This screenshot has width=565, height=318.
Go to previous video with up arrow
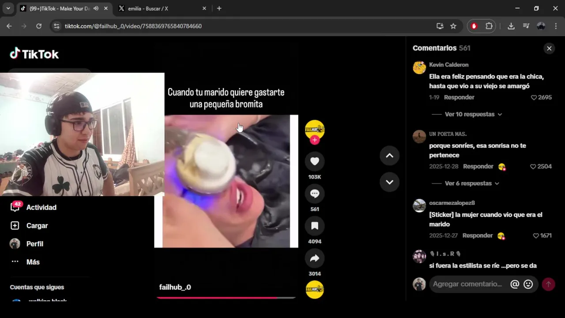[389, 155]
